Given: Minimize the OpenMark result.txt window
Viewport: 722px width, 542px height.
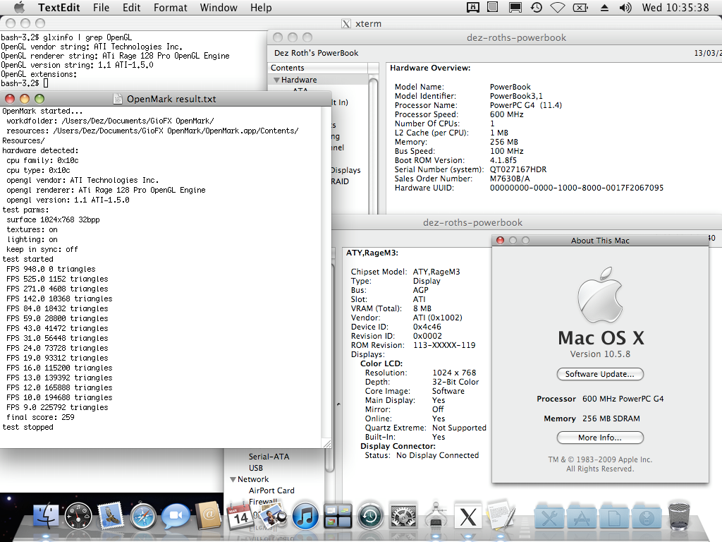Looking at the screenshot, I should (25, 99).
